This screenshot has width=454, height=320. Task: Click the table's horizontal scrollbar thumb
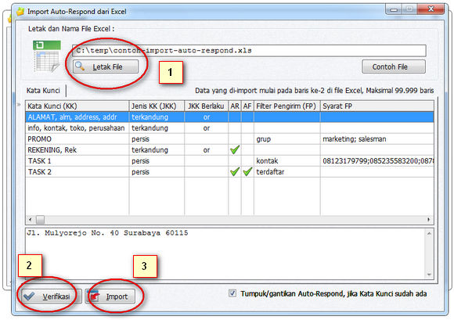point(40,220)
